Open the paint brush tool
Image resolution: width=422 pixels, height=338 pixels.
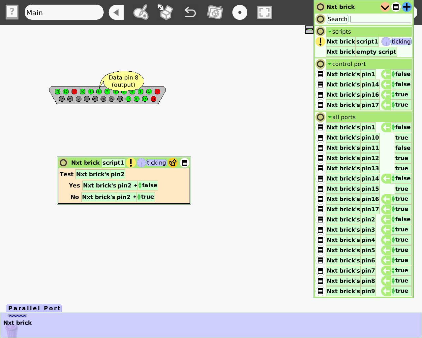click(141, 13)
